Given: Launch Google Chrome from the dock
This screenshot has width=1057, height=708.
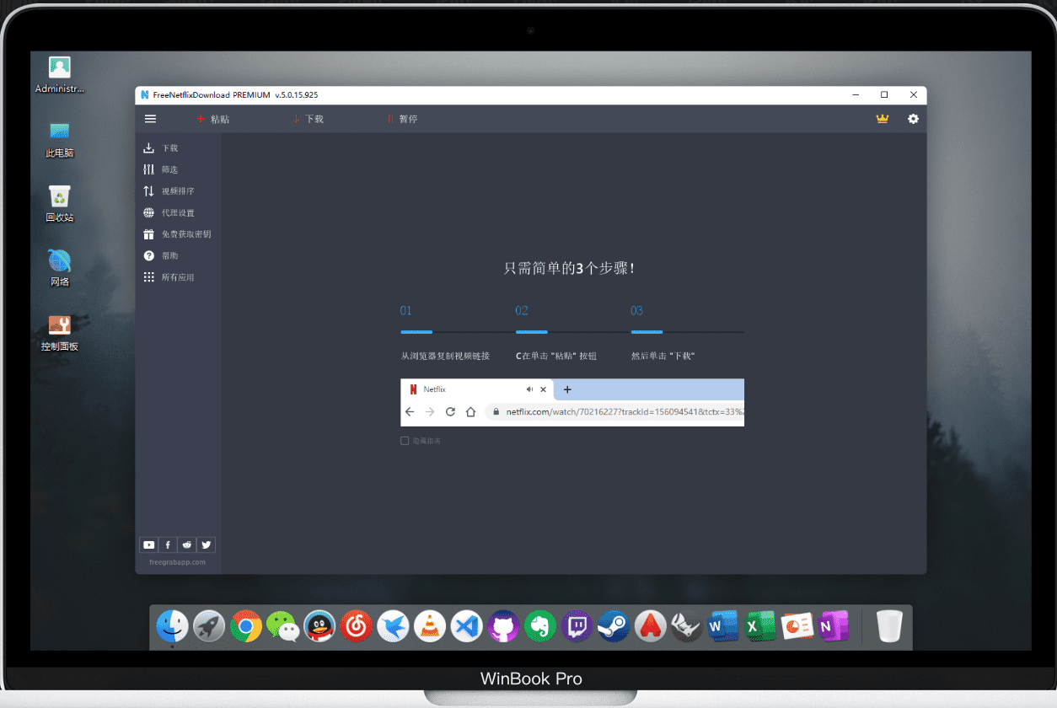Looking at the screenshot, I should click(246, 626).
